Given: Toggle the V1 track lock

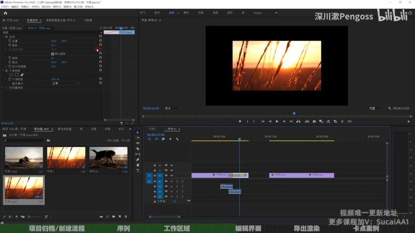Looking at the screenshot, I should pyautogui.click(x=155, y=175).
